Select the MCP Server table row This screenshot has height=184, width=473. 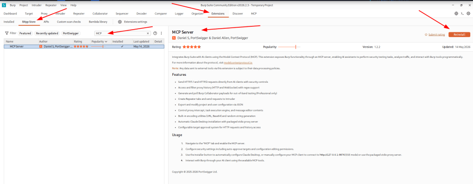(x=84, y=47)
